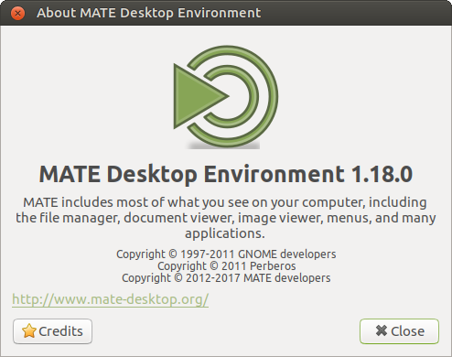Open the mate-desktop.org website link

pyautogui.click(x=111, y=299)
